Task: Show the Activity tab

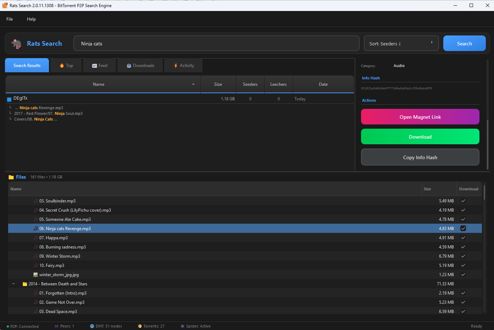Action: click(184, 66)
